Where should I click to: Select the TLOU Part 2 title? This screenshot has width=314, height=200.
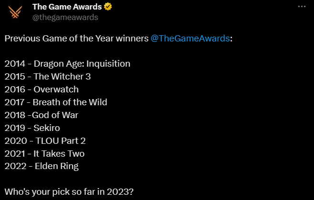pos(61,141)
